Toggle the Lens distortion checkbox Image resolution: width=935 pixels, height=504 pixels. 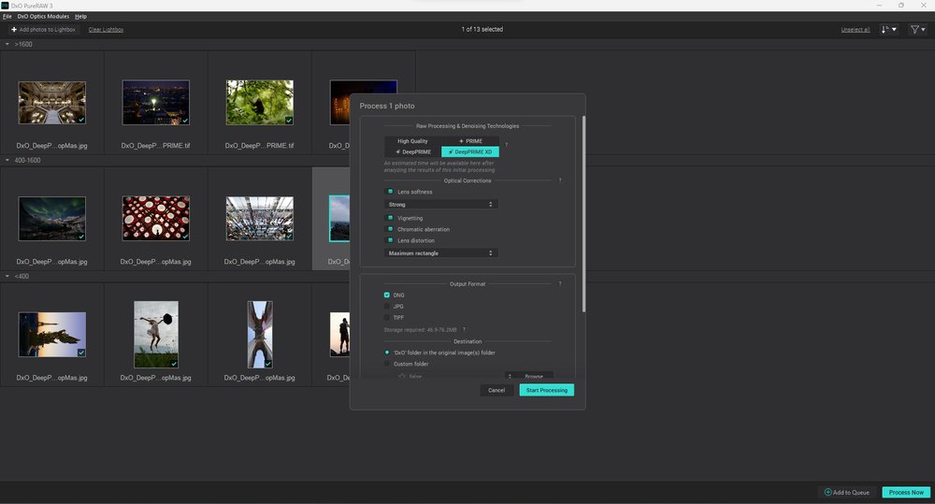tap(391, 240)
